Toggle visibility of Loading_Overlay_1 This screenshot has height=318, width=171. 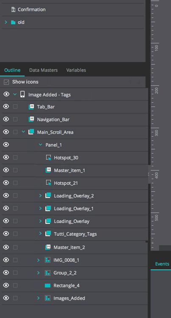[x=6, y=208]
